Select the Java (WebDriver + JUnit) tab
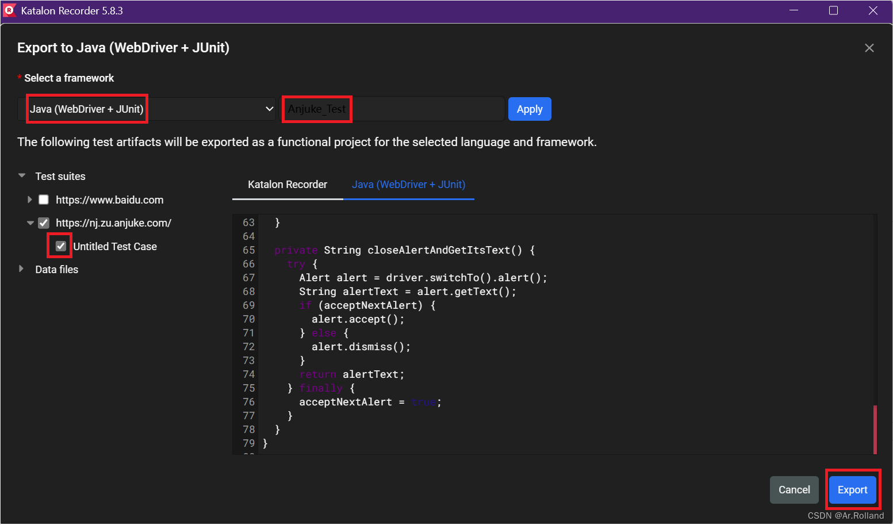This screenshot has width=893, height=525. pyautogui.click(x=408, y=185)
